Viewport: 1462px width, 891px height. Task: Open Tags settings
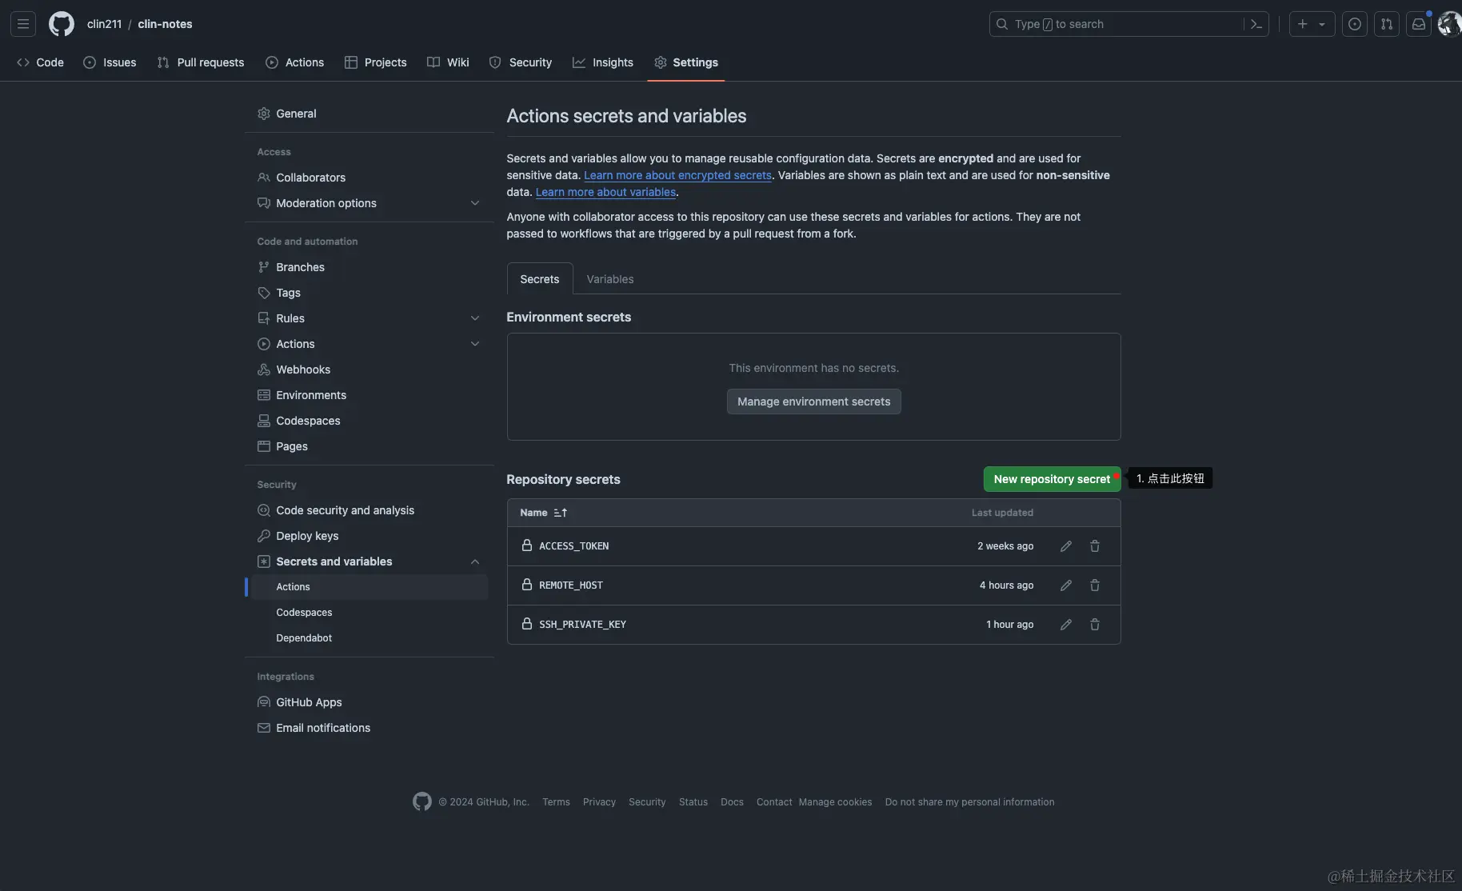(369, 293)
